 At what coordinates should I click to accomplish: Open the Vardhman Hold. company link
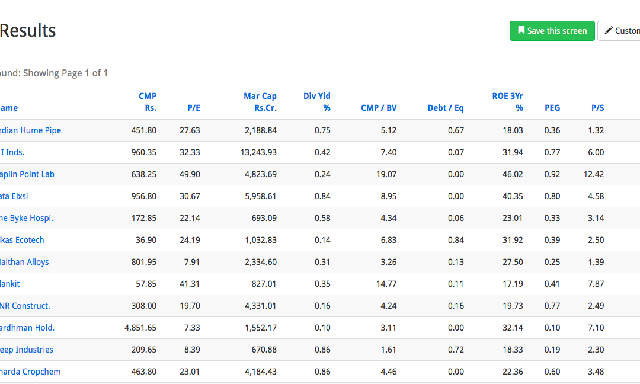pyautogui.click(x=27, y=328)
